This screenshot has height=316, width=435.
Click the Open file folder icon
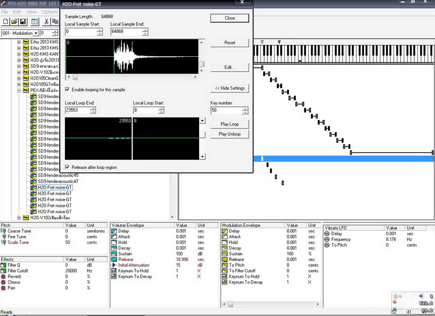[x=13, y=22]
